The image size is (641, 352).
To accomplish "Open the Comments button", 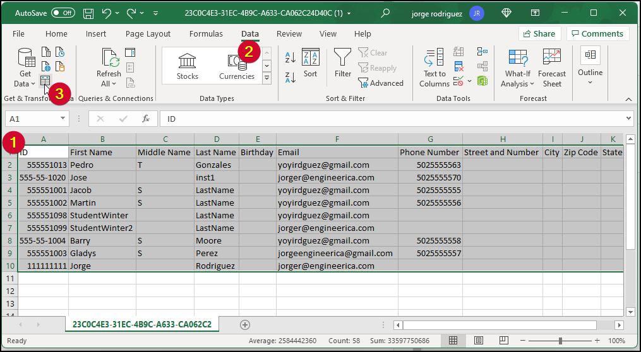I will (597, 33).
